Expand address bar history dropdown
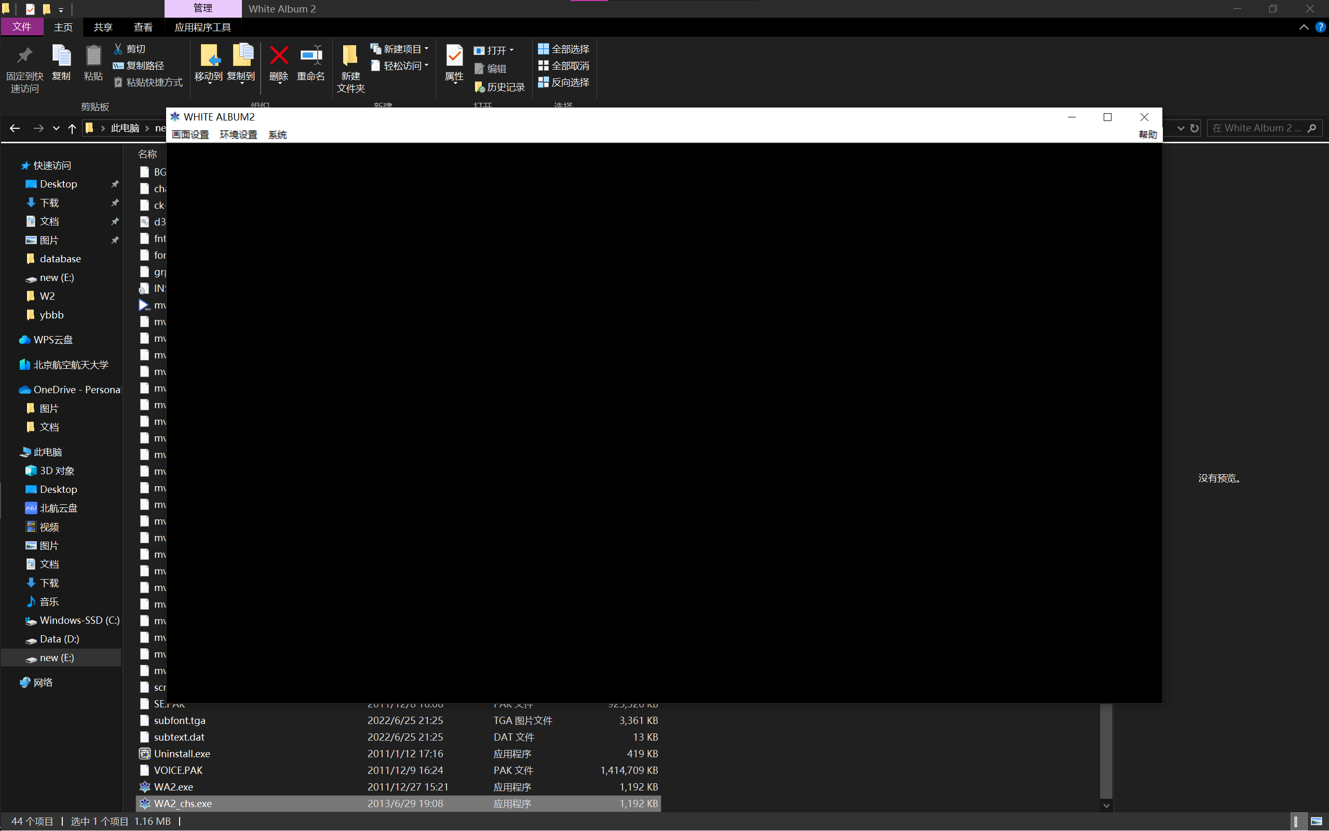 tap(1181, 128)
